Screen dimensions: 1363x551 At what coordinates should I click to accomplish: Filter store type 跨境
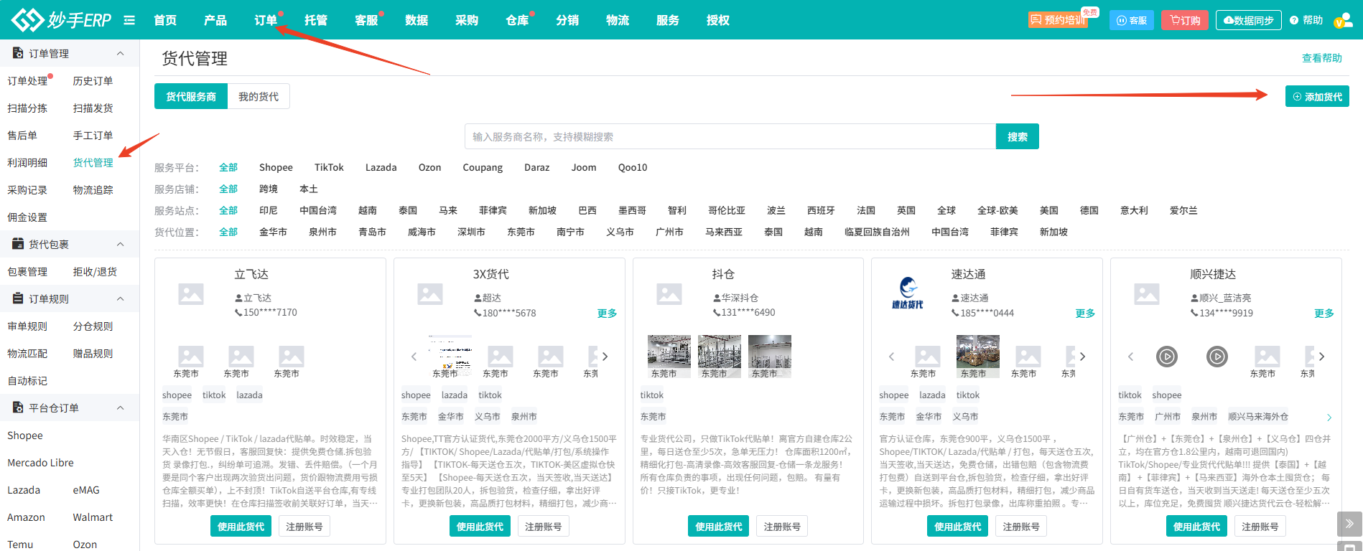(269, 189)
